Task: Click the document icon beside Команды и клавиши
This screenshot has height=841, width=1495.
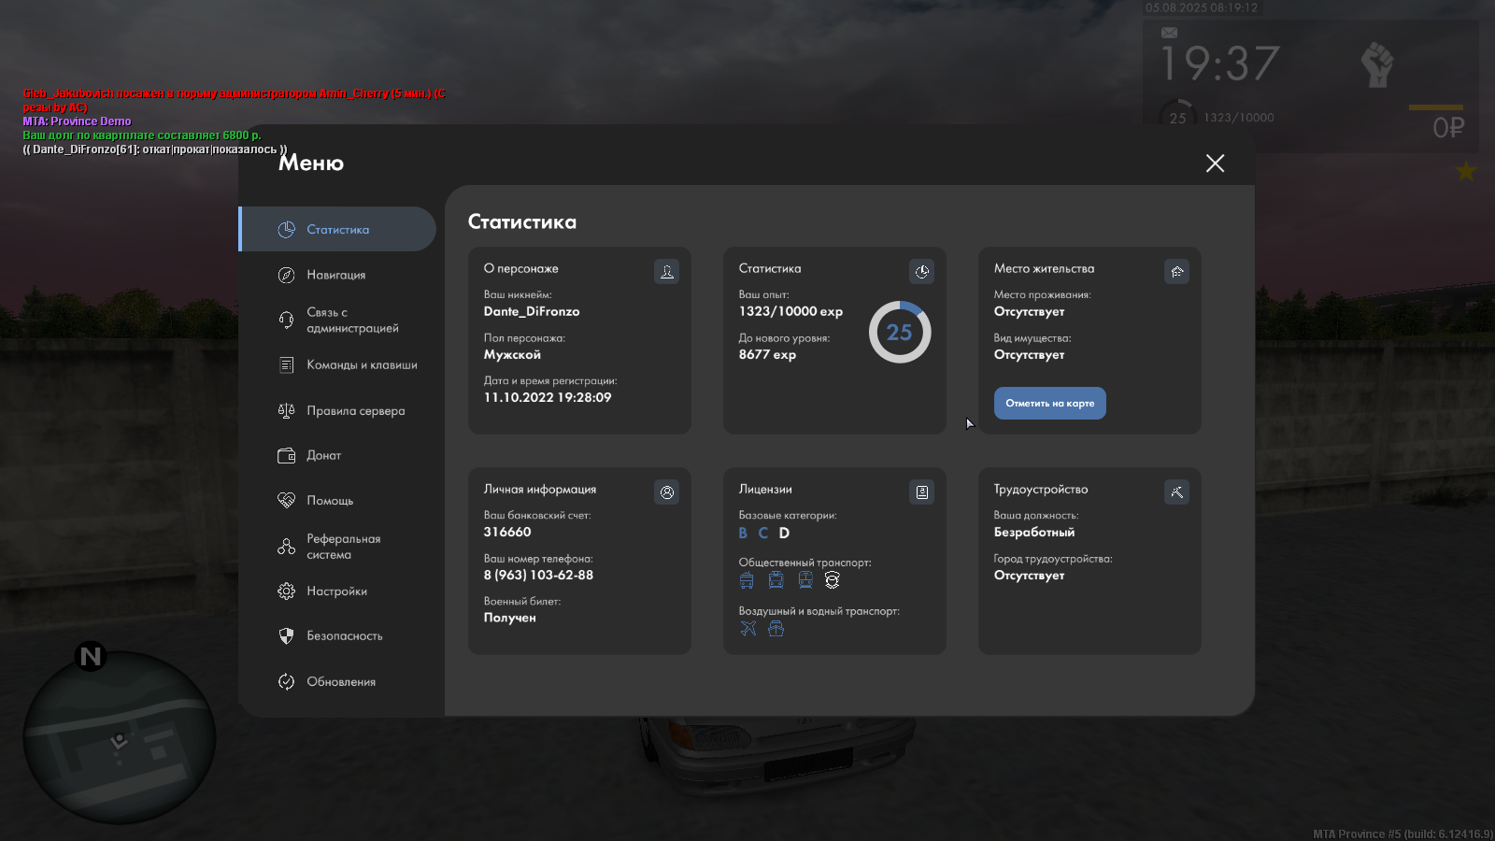Action: [x=287, y=365]
